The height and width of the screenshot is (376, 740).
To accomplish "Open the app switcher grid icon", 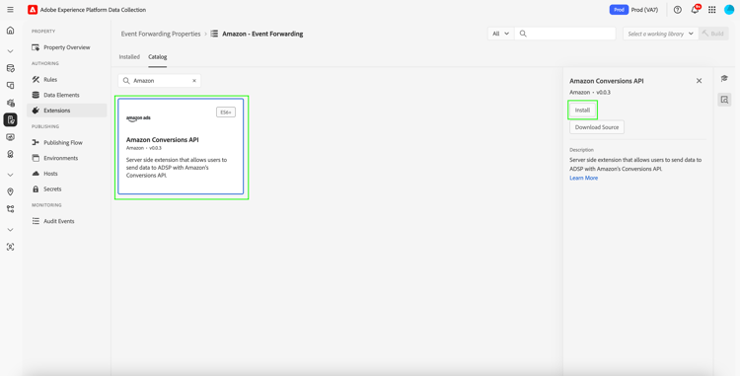I will click(x=712, y=10).
